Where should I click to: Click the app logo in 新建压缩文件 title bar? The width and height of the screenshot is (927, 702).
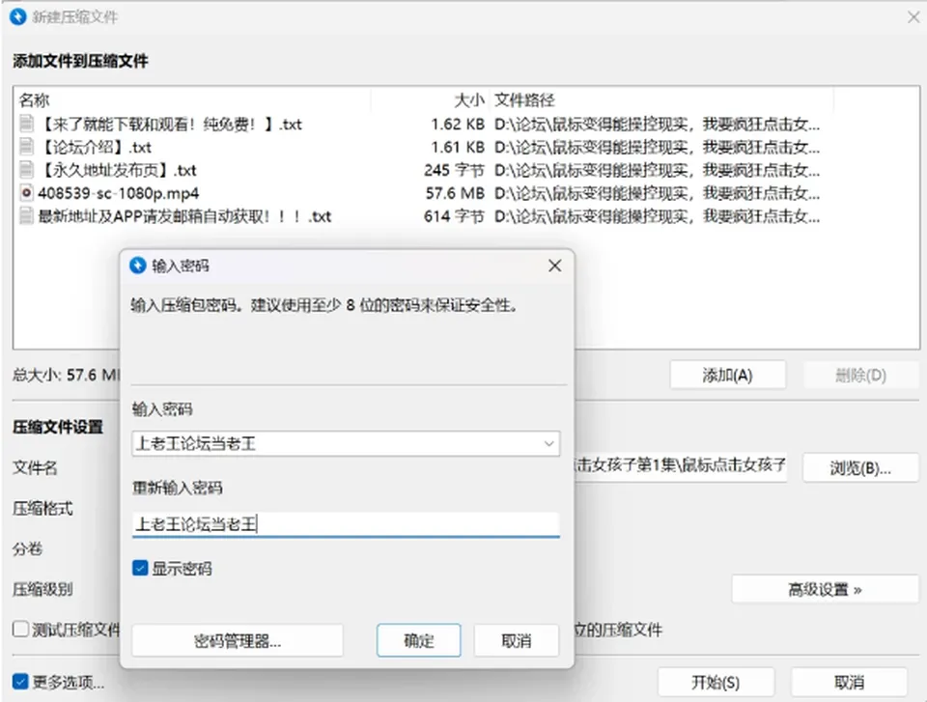[x=18, y=16]
